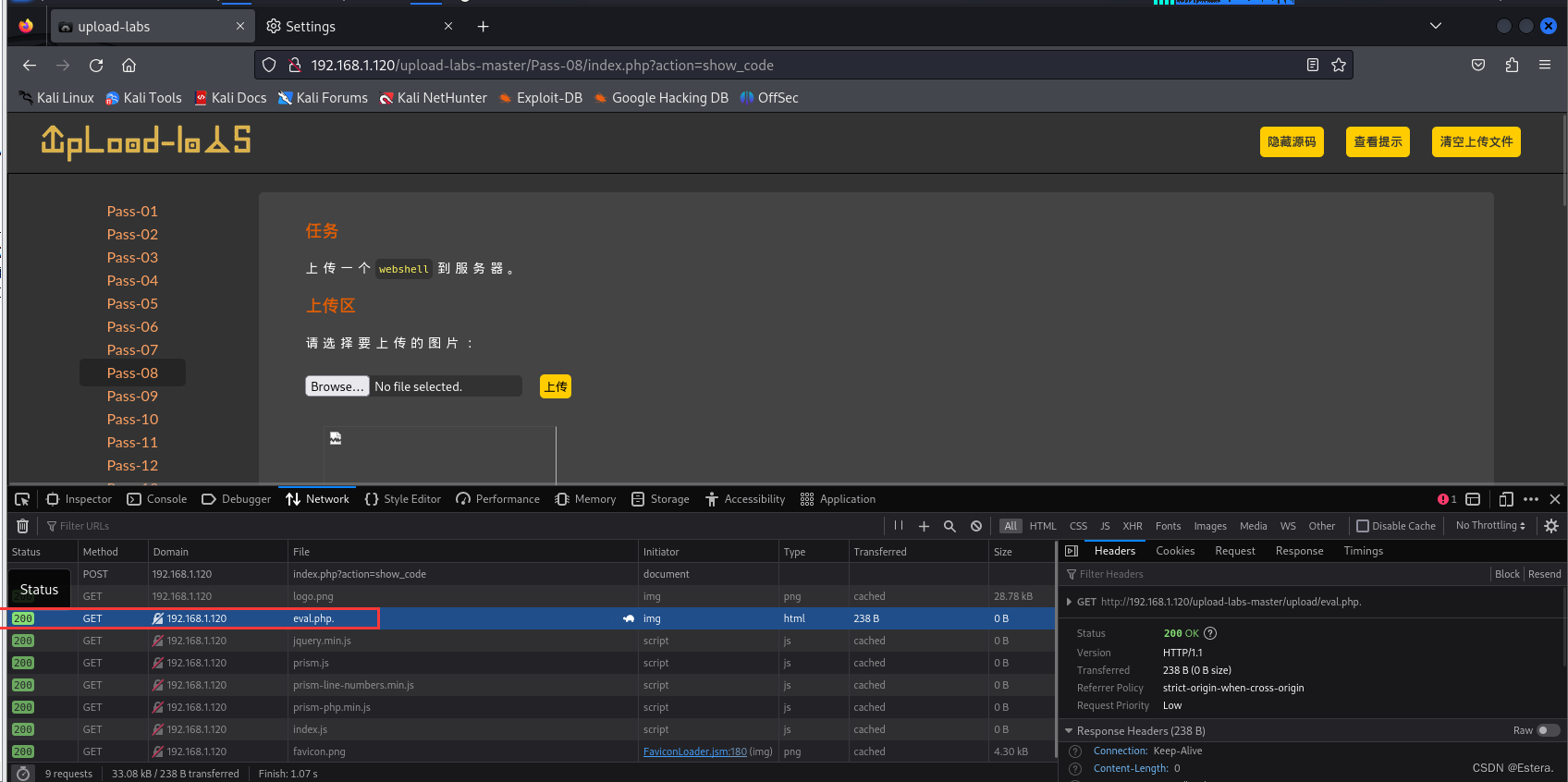This screenshot has height=782, width=1568.
Task: Collapse the network details sidebar pane
Action: pyautogui.click(x=1072, y=551)
